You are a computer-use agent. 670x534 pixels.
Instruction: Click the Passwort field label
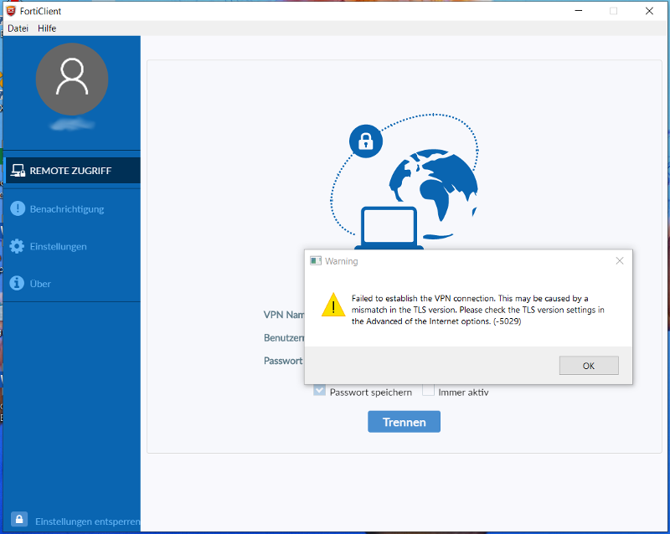tap(283, 361)
